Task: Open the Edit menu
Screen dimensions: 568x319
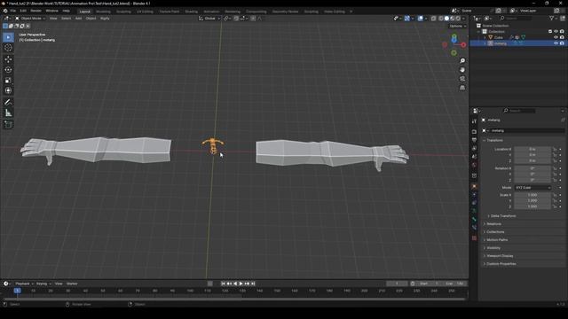Action: pyautogui.click(x=23, y=11)
